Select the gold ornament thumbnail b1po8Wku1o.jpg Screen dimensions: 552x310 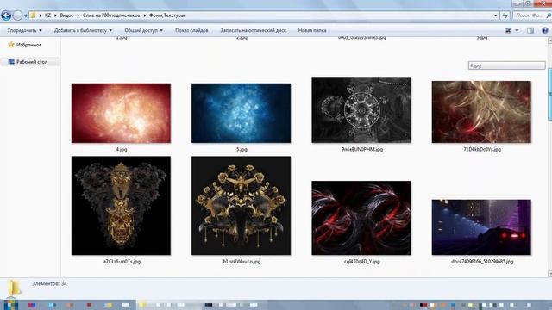[241, 206]
